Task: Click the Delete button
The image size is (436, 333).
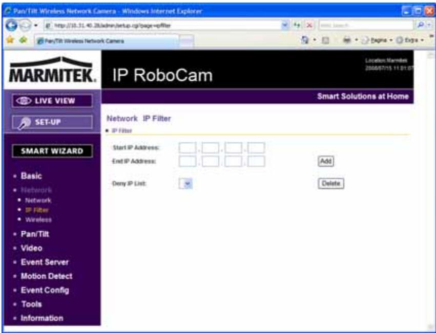Action: 331,184
